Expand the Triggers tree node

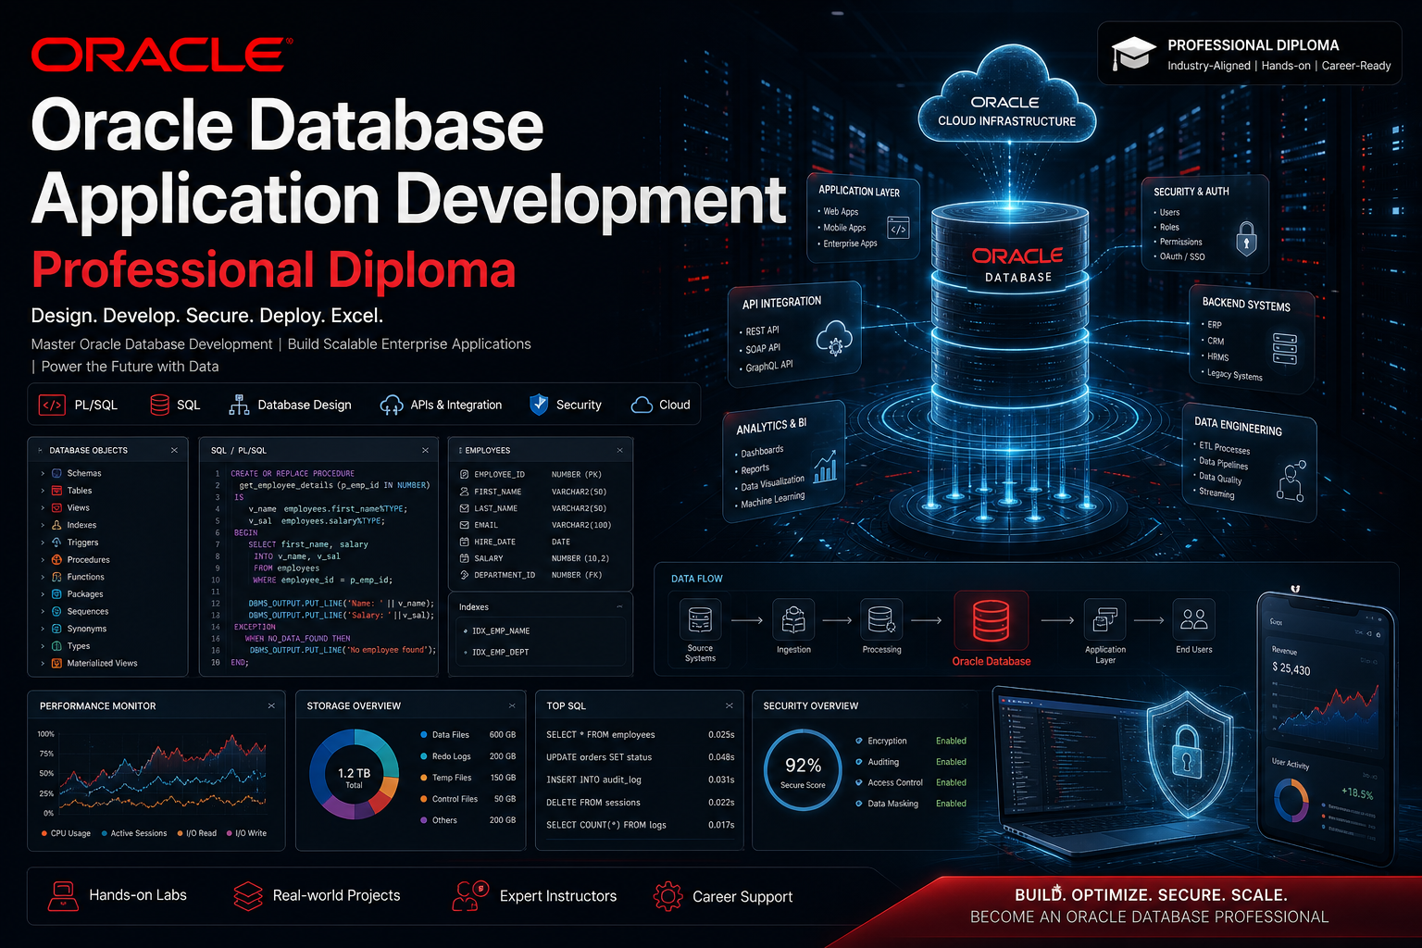pos(43,543)
